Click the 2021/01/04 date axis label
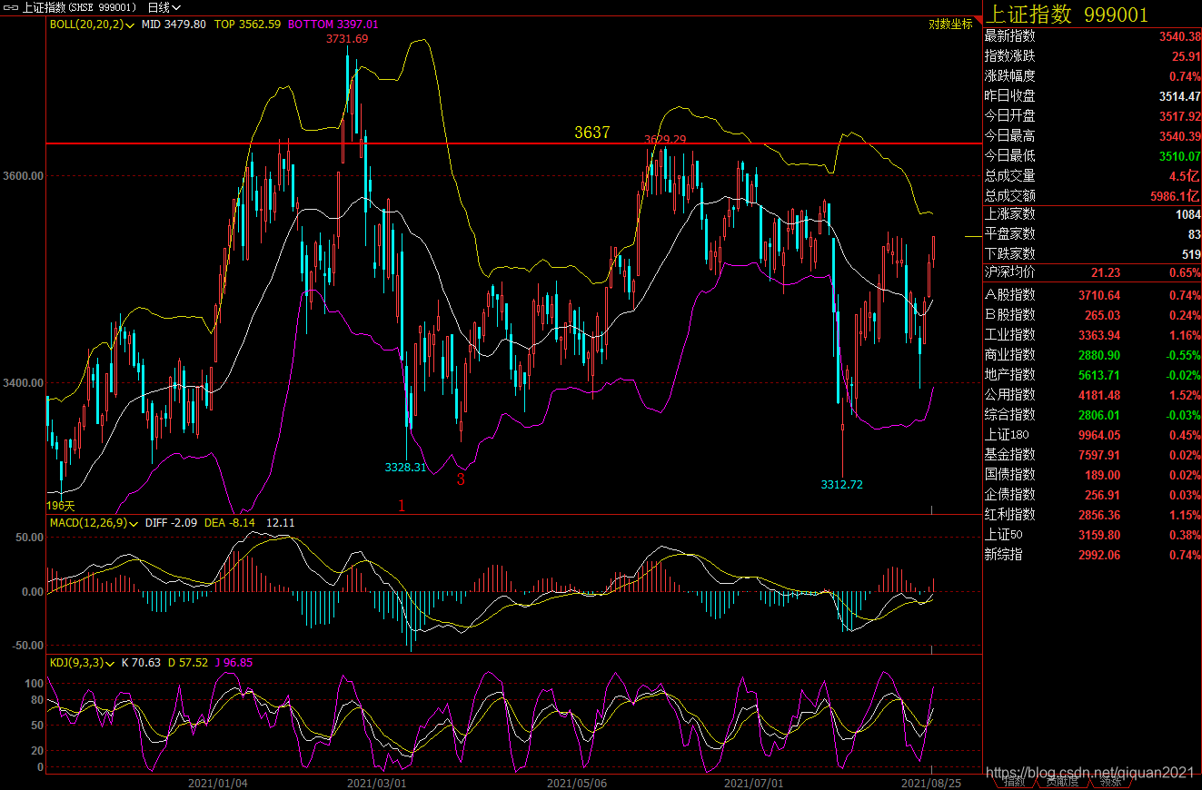This screenshot has height=790, width=1202. (217, 782)
